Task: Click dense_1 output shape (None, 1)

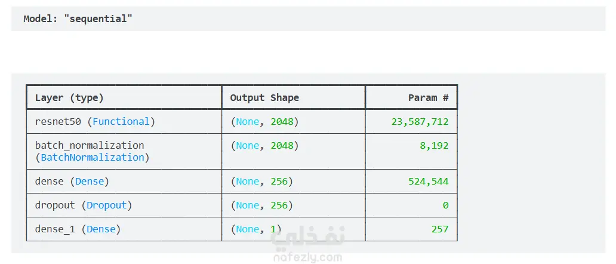Action: pyautogui.click(x=255, y=229)
